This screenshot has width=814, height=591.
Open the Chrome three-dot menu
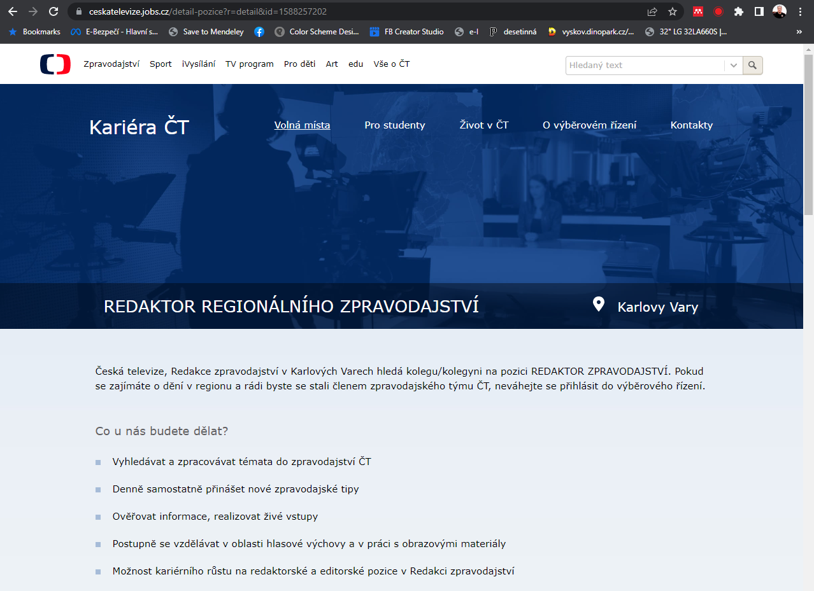pos(800,11)
